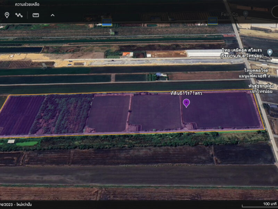Click the ไทย เคมีคอล สโตเรจ location pin
This screenshot has height=209, width=278.
pos(270,53)
